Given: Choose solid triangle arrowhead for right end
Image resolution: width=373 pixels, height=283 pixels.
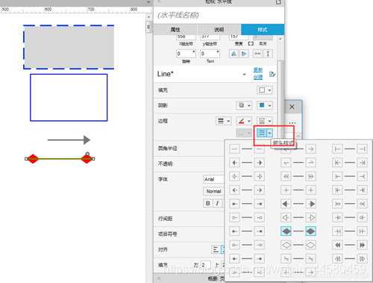Looking at the screenshot, I should coord(310,204).
